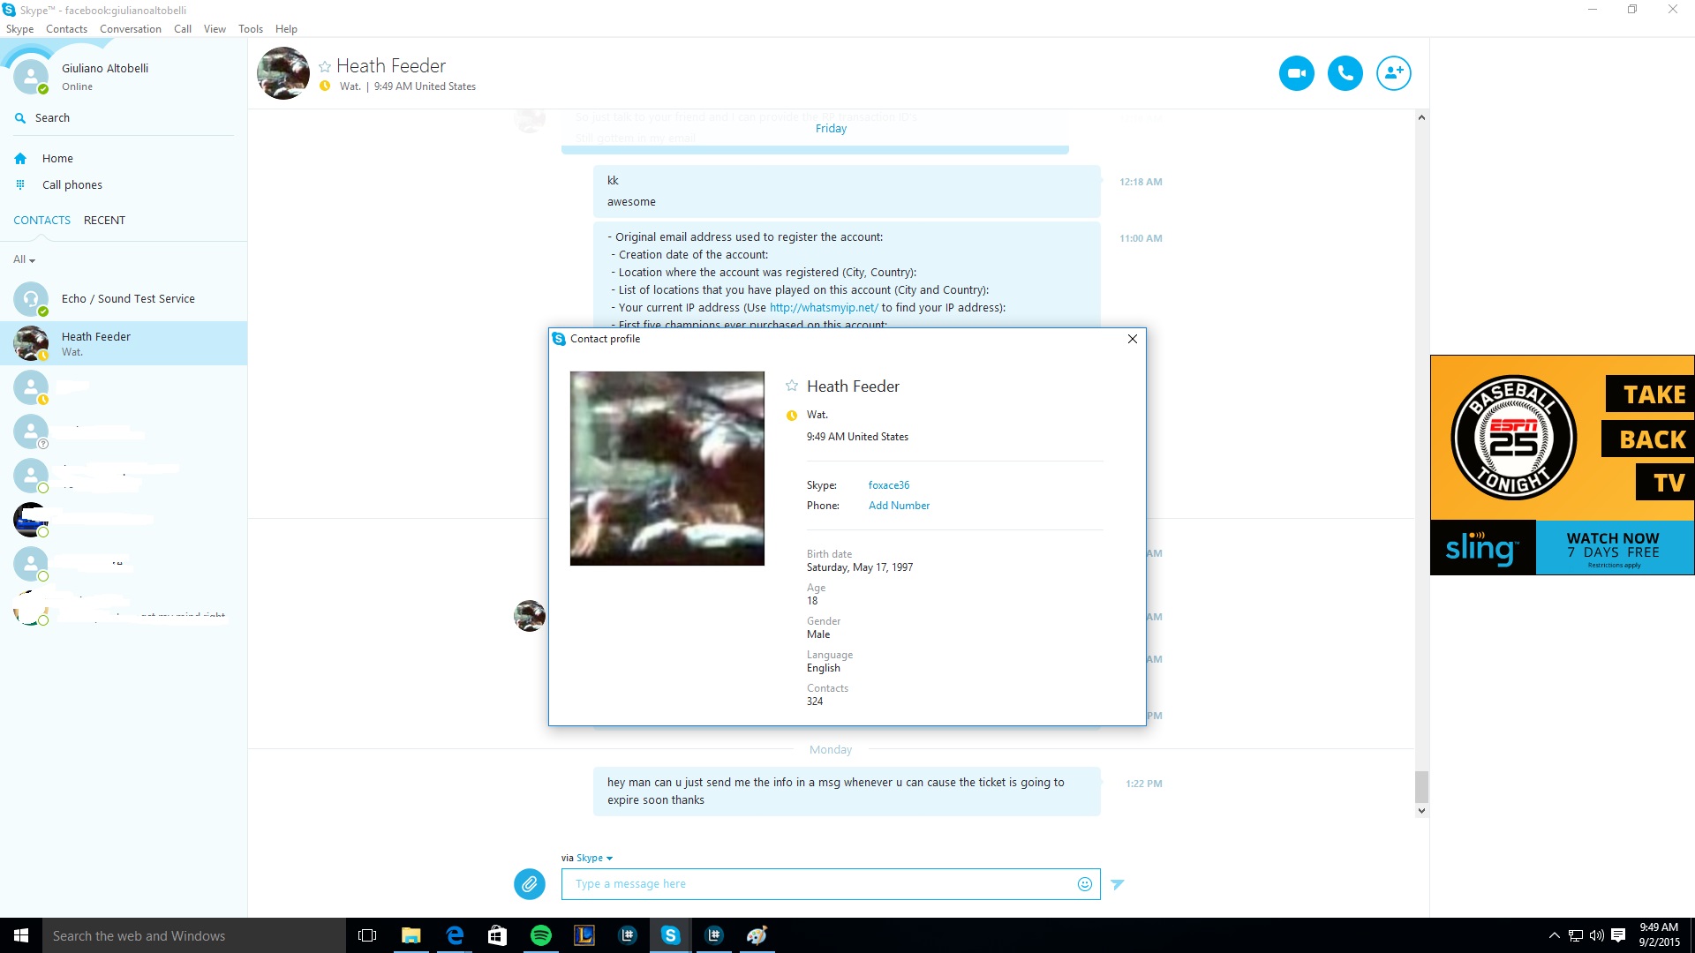The image size is (1695, 953).
Task: Click the search magnifier icon in sidebar
Action: pyautogui.click(x=20, y=118)
